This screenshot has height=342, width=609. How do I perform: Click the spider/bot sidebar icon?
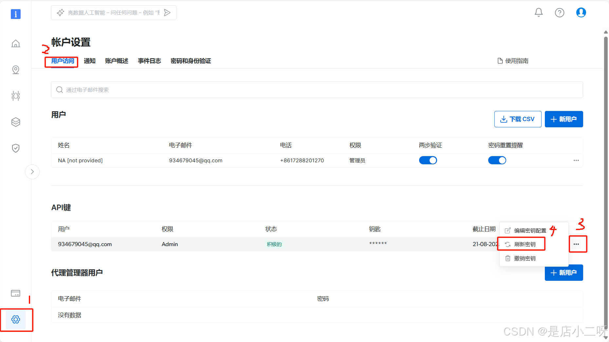[x=15, y=96]
